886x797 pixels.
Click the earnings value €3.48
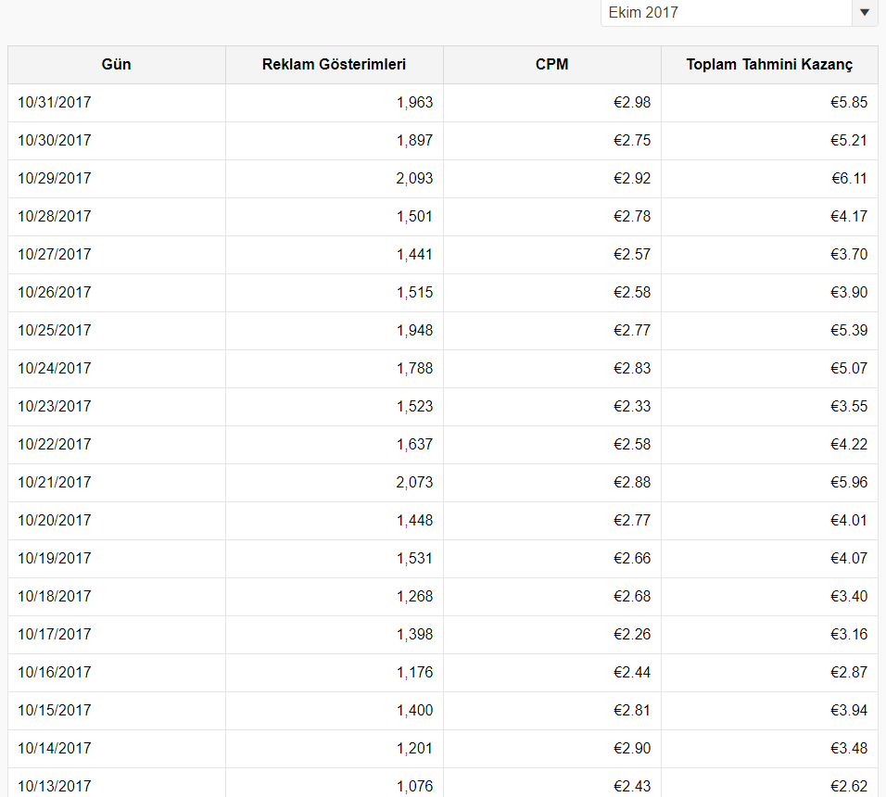click(x=849, y=748)
